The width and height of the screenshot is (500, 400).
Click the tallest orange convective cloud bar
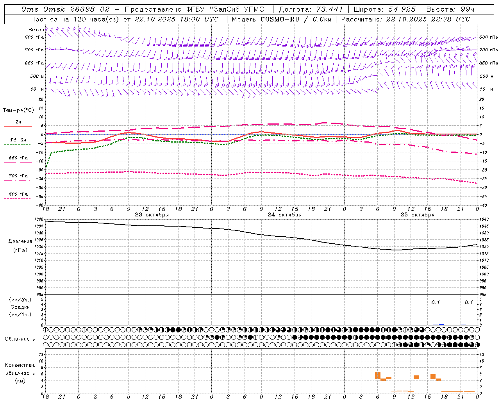point(378,375)
